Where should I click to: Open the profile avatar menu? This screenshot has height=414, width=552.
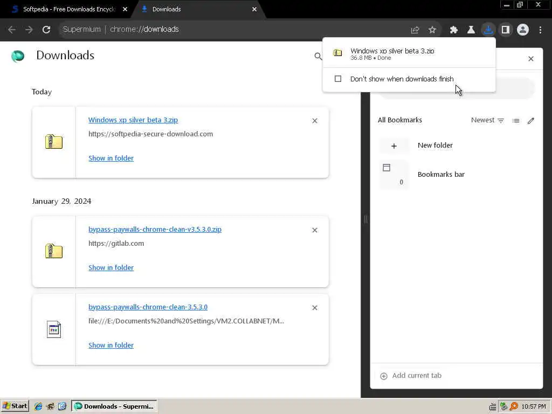click(x=523, y=30)
